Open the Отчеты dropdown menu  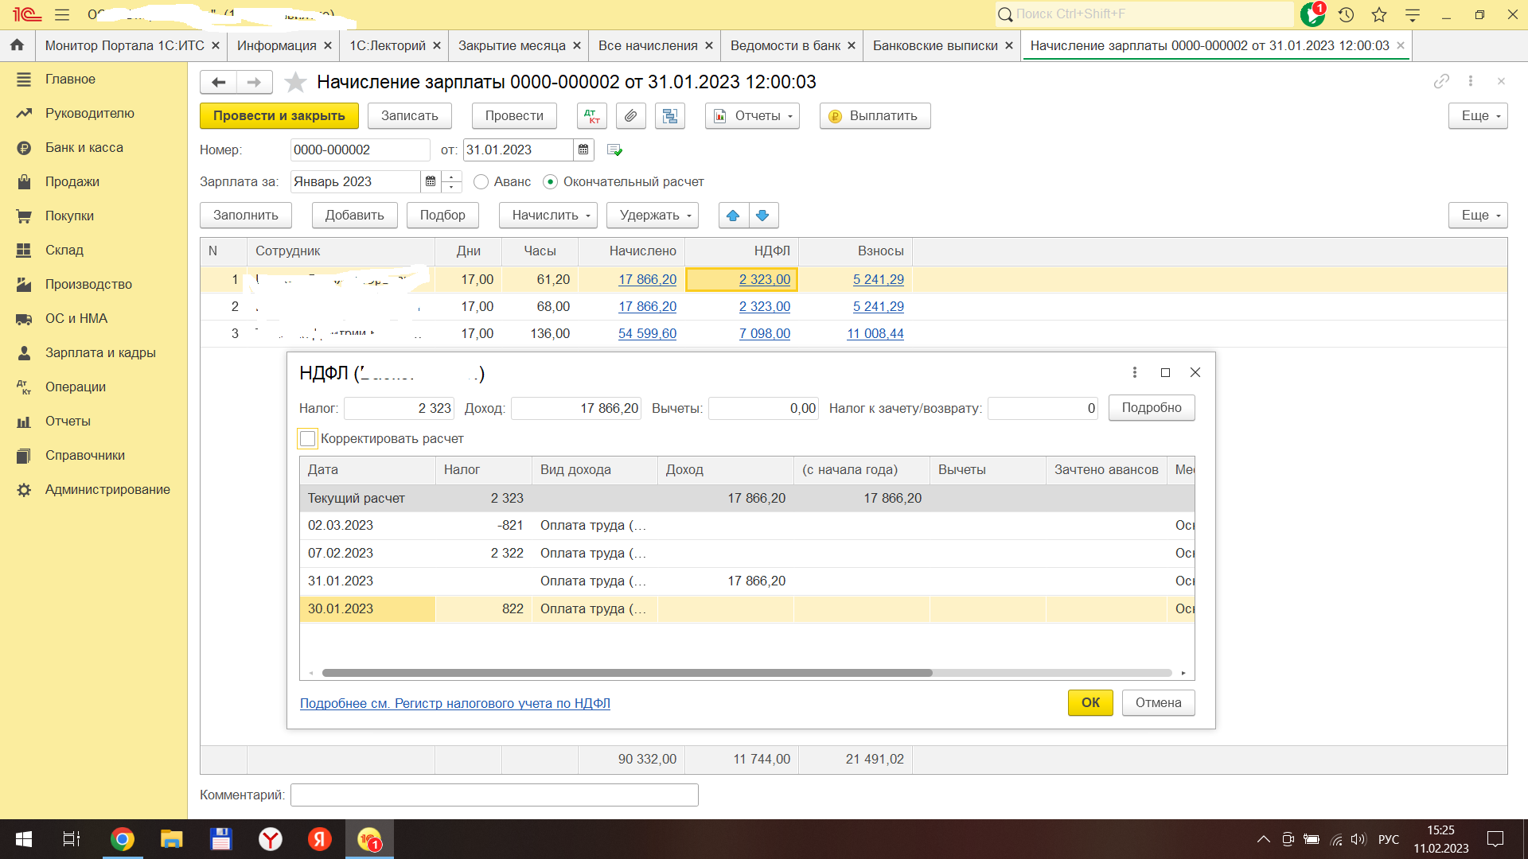click(752, 116)
